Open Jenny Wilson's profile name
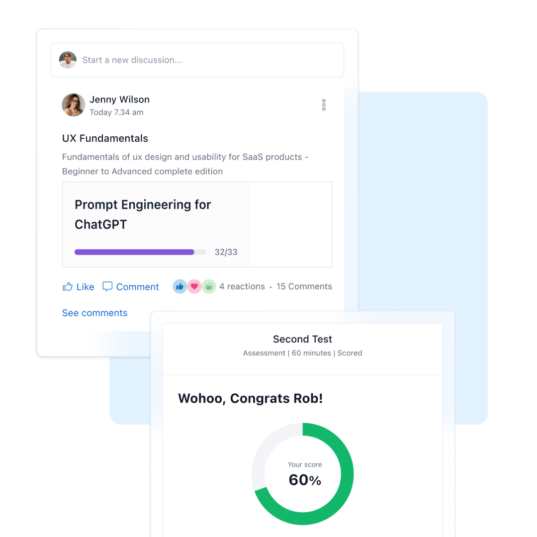Screen dimensions: 537x537 [119, 99]
